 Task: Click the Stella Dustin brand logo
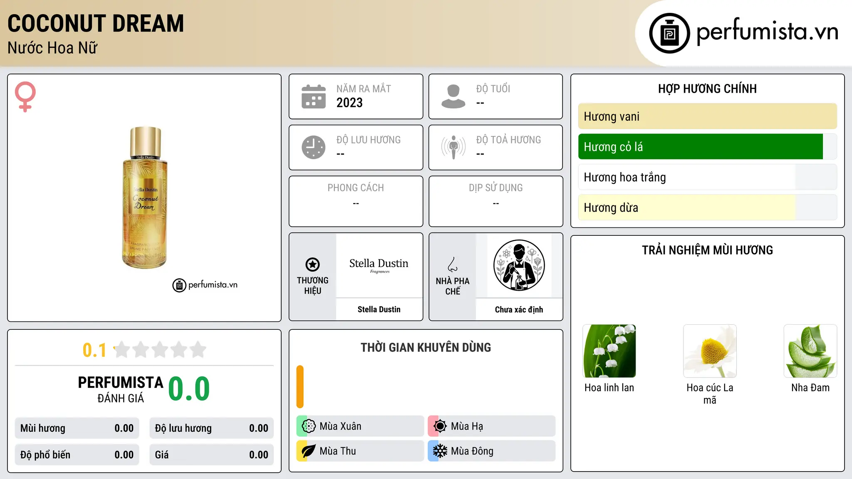point(379,266)
